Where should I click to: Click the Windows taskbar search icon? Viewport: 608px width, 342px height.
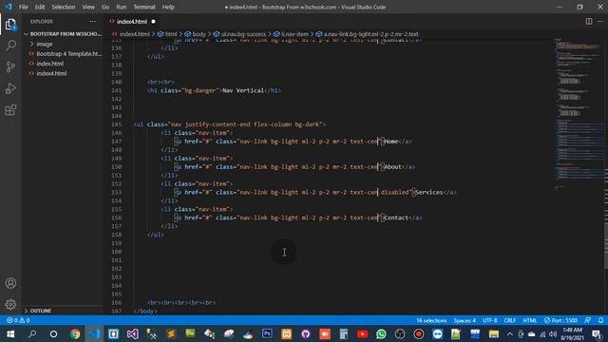[x=32, y=333]
